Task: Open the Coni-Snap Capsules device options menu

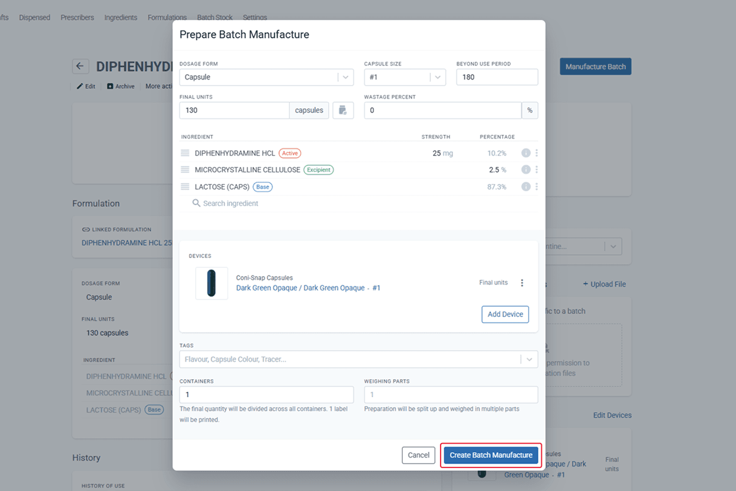Action: coord(522,283)
